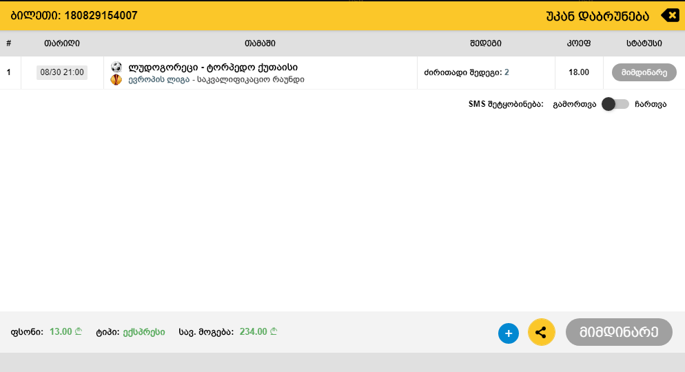Click the large მიმდინარე button at bottom
The image size is (685, 372).
(x=619, y=332)
